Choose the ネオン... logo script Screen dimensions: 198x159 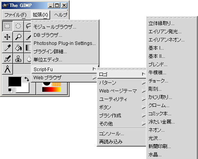click(171, 130)
